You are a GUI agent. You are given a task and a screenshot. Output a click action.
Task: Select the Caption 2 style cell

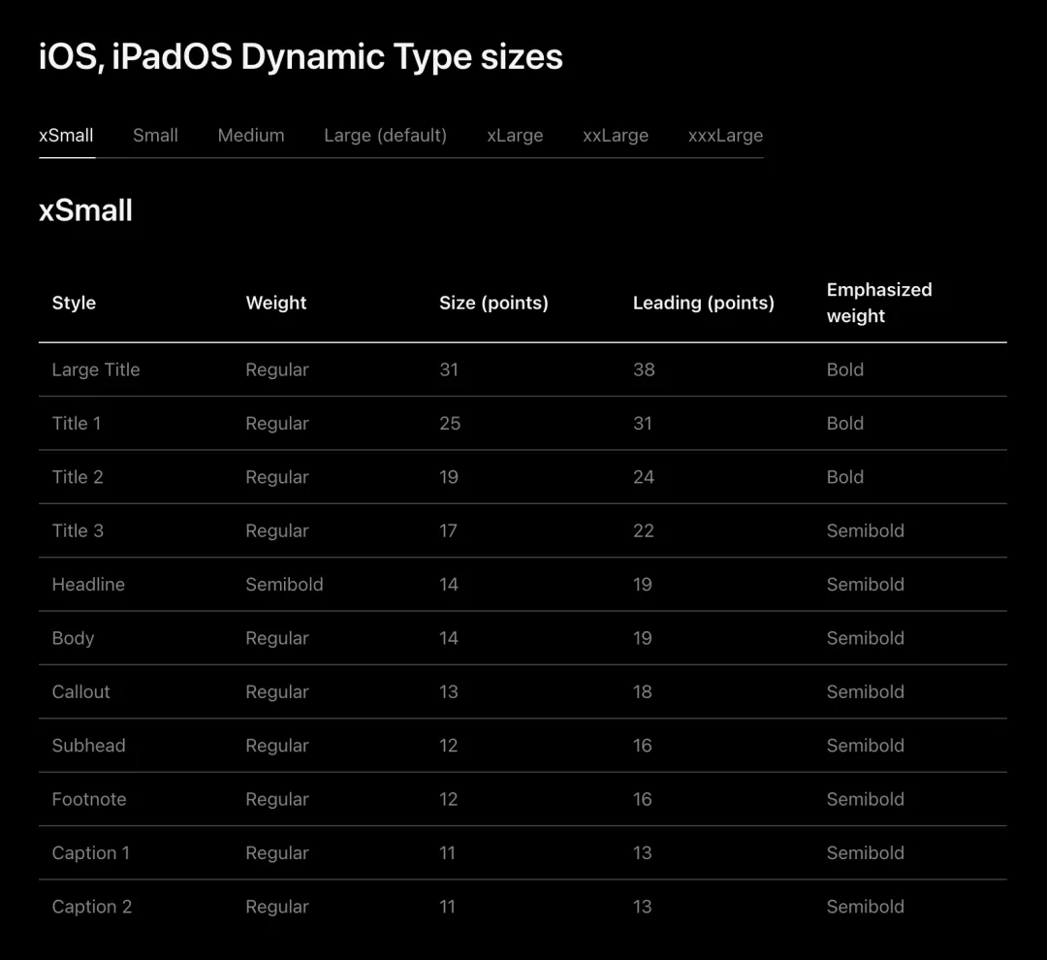(92, 907)
